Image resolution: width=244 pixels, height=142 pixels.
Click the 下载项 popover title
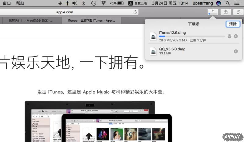194,24
